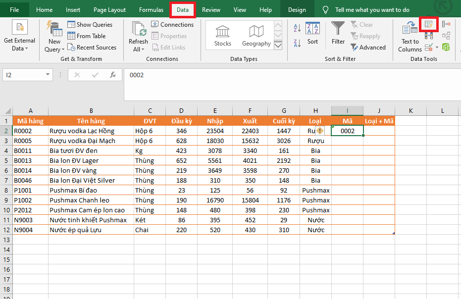The width and height of the screenshot is (461, 299).
Task: Expand the Name Box dropdown
Action: pos(48,75)
